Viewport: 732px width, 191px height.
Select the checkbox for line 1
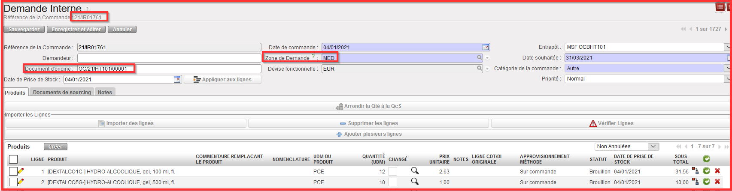coord(13,171)
